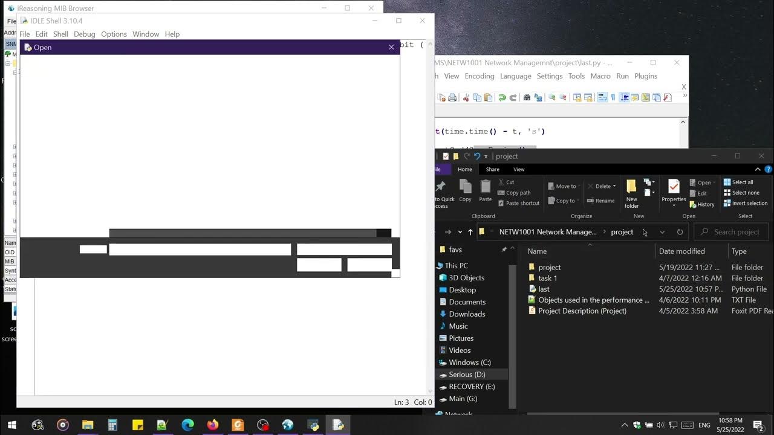Open the Document Map icon in Notepad++ toolbar

[x=646, y=97]
